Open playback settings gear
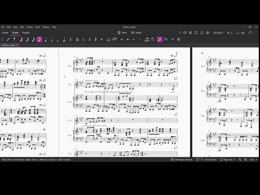This screenshot has height=195, width=260. [x=208, y=32]
